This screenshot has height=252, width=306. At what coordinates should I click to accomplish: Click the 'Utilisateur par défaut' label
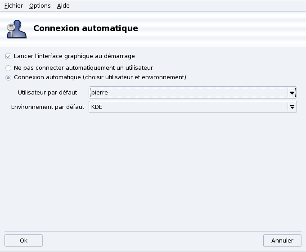coord(47,93)
